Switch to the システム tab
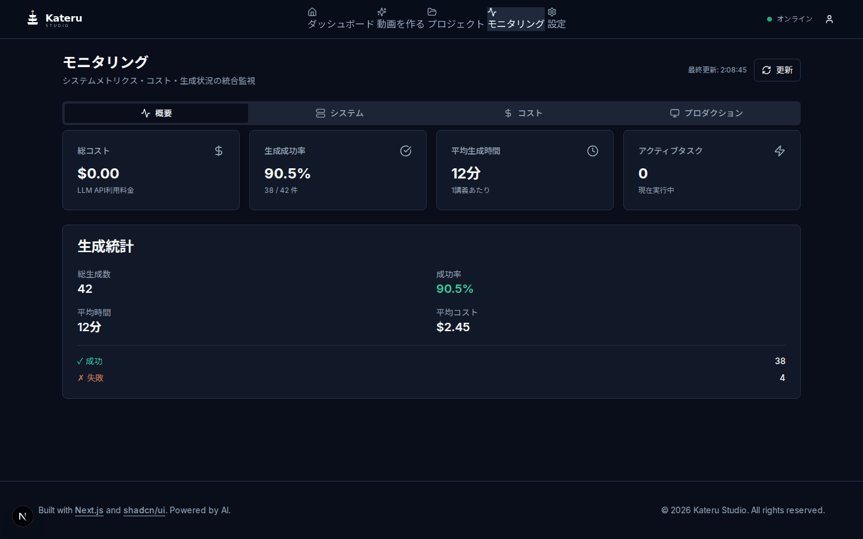 coord(340,113)
